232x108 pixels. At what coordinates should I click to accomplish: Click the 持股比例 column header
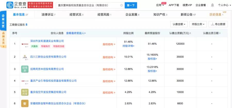128,33
